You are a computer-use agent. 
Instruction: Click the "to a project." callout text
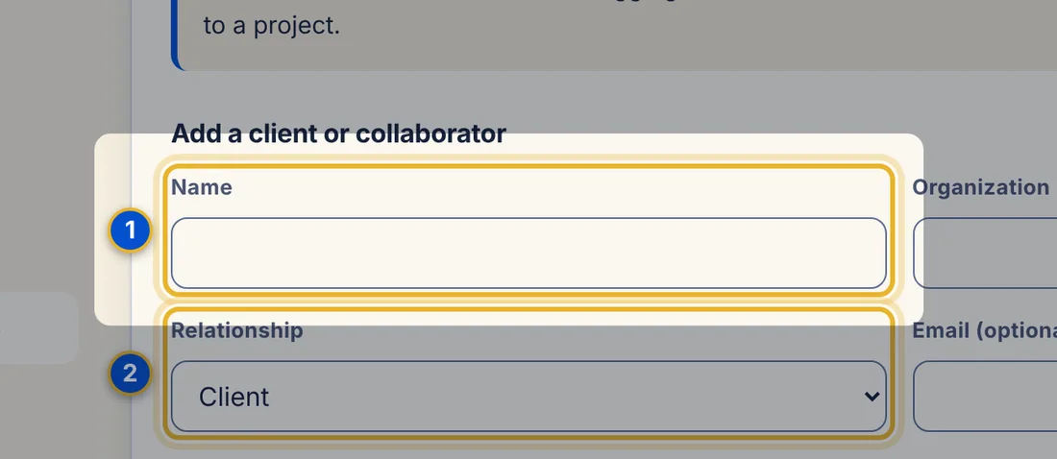[x=271, y=26]
